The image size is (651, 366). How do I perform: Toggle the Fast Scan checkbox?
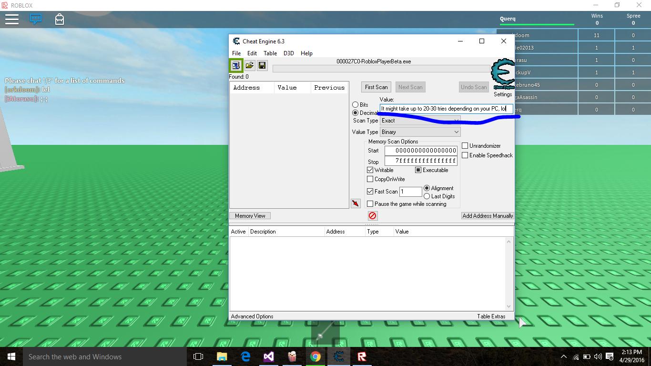370,192
